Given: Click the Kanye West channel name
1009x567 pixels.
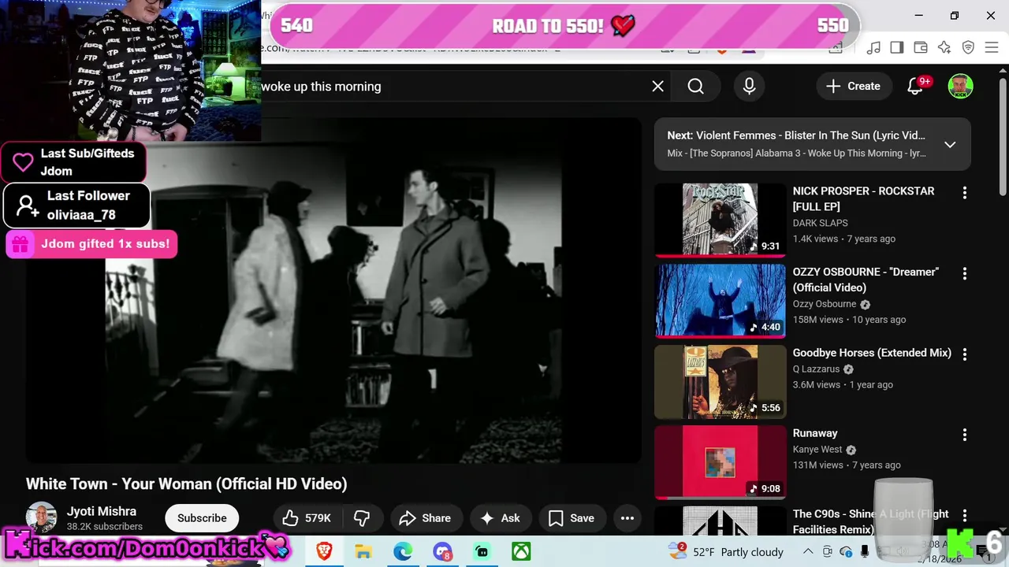Looking at the screenshot, I should 817,450.
